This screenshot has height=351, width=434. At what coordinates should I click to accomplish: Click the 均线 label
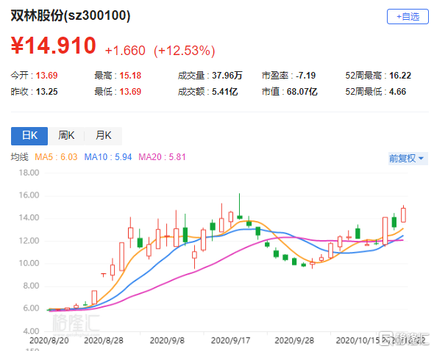point(19,157)
